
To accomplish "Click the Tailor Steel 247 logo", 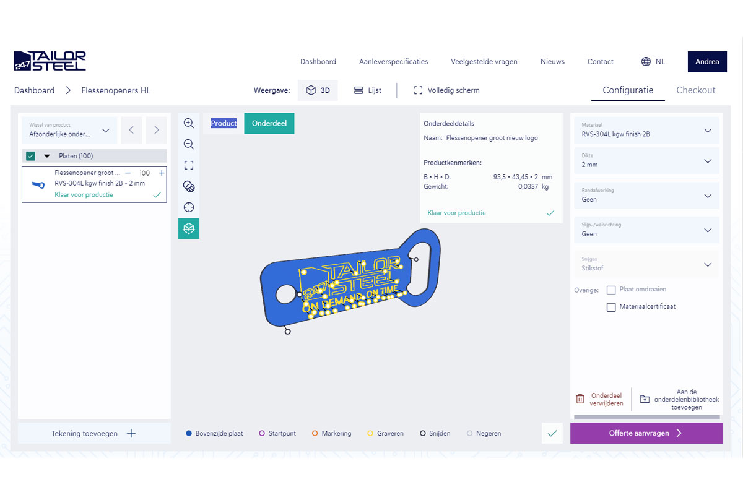I will (50, 61).
